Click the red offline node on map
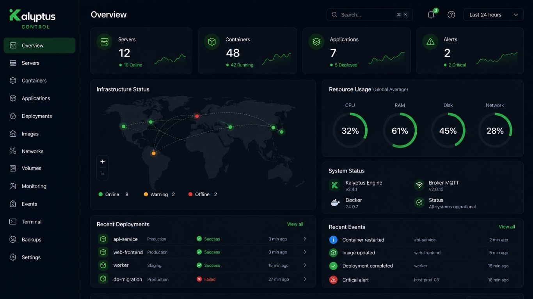This screenshot has height=299, width=533. click(197, 116)
